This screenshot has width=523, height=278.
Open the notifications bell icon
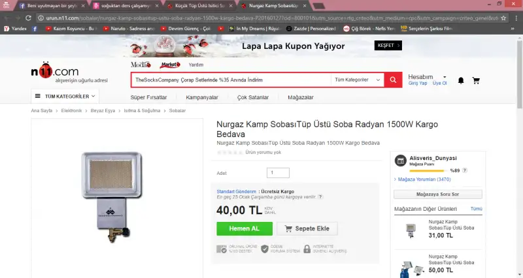(x=461, y=80)
